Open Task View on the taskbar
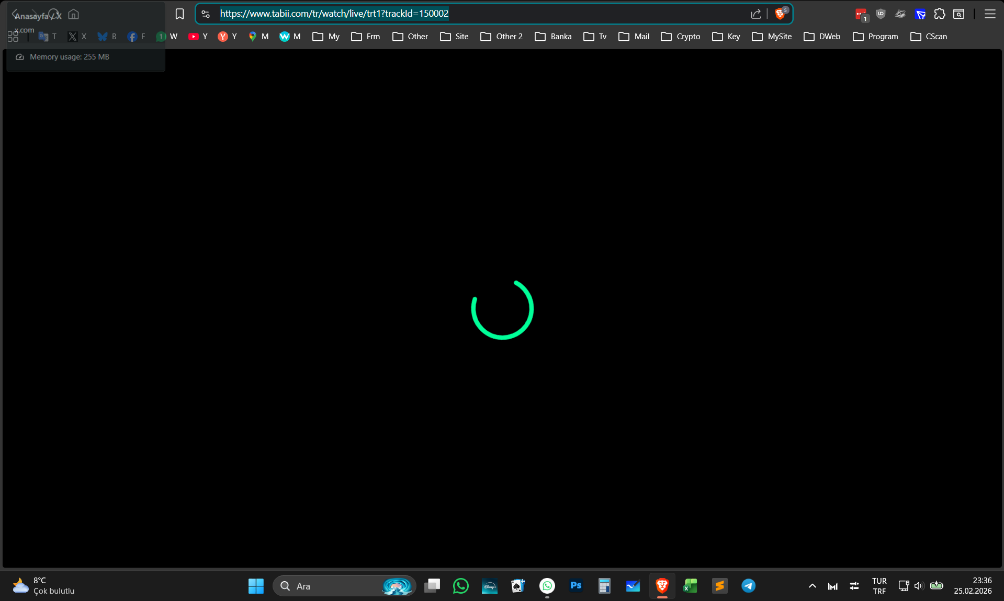The height and width of the screenshot is (601, 1004). click(x=432, y=586)
